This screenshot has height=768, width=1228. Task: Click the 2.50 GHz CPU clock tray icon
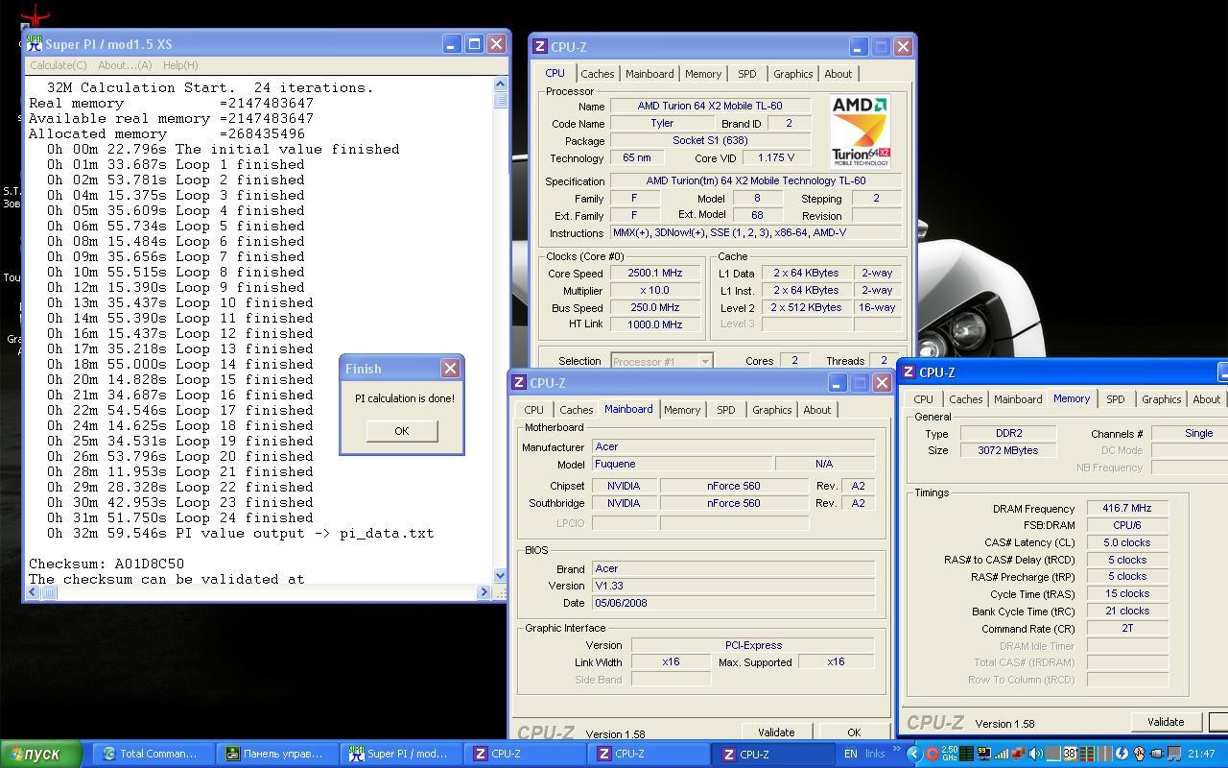949,754
